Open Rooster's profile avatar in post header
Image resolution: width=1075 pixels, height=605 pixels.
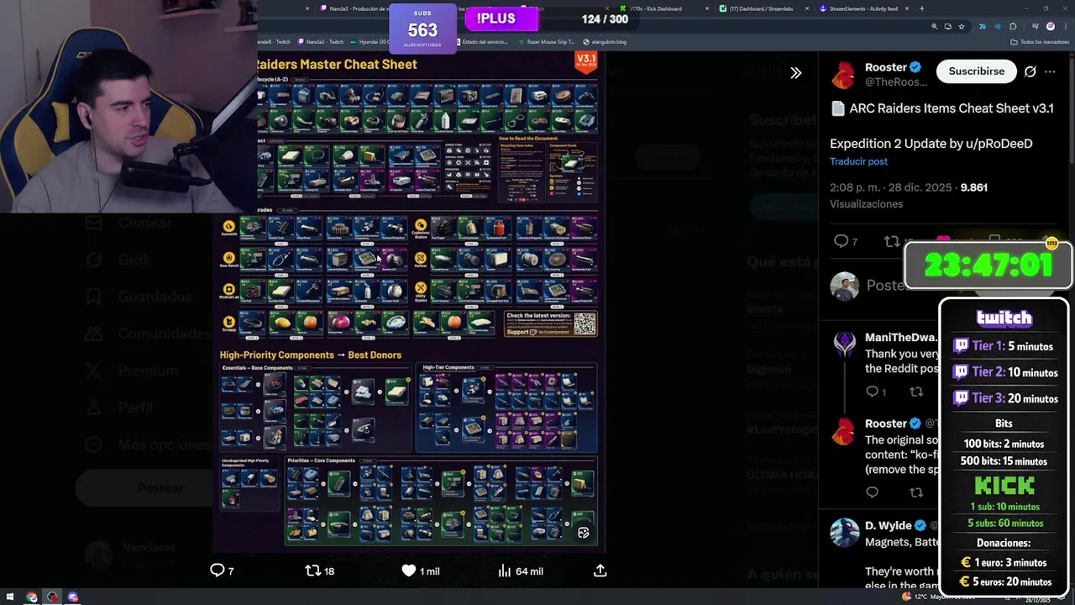point(843,74)
